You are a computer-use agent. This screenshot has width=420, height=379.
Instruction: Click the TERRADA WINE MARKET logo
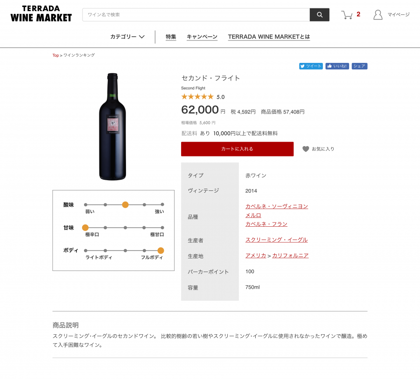[41, 14]
